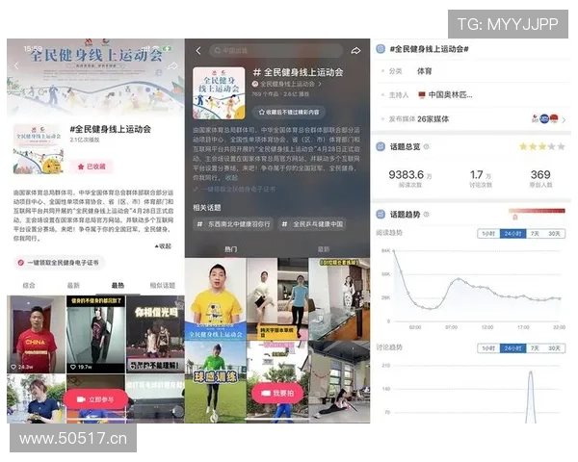Switch to 最新 tab on left page
Image resolution: width=578 pixels, height=462 pixels.
coord(73,285)
